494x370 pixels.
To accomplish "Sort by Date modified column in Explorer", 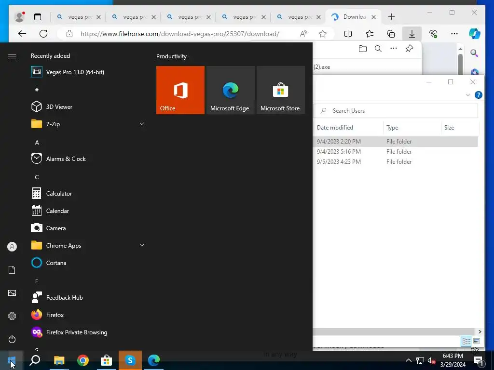I will [x=335, y=127].
